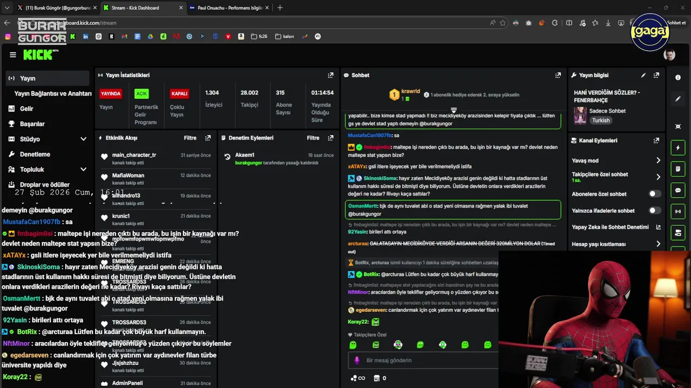Click username krawrld in chat leaderboard

coord(410,92)
